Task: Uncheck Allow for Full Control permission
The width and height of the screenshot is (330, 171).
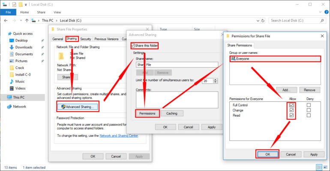Action: click(292, 105)
